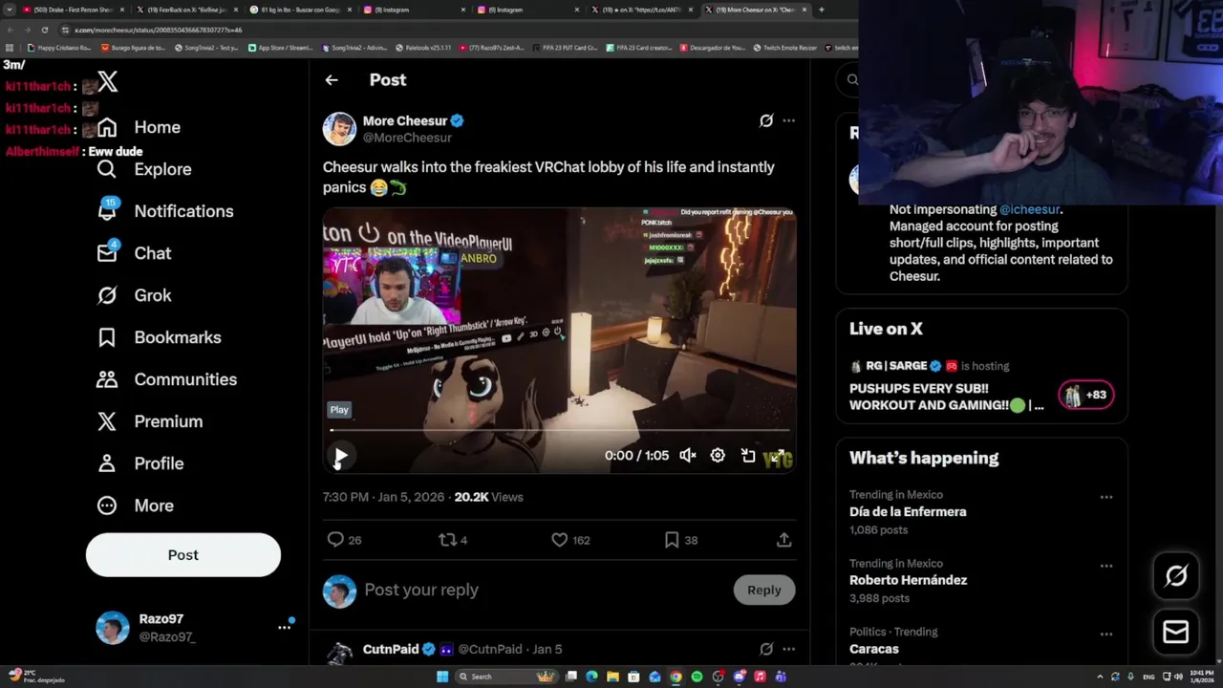Show hidden system tray icons

coord(1100,677)
